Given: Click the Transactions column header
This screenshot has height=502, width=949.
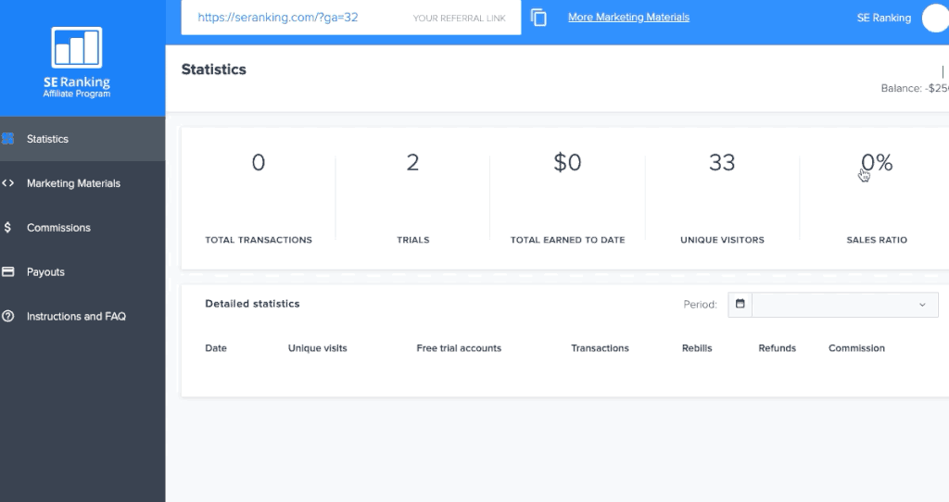Looking at the screenshot, I should pos(600,348).
